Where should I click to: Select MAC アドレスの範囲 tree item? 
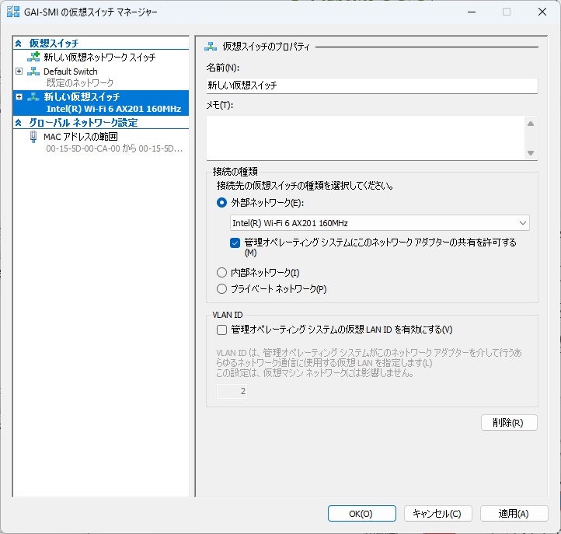click(81, 136)
